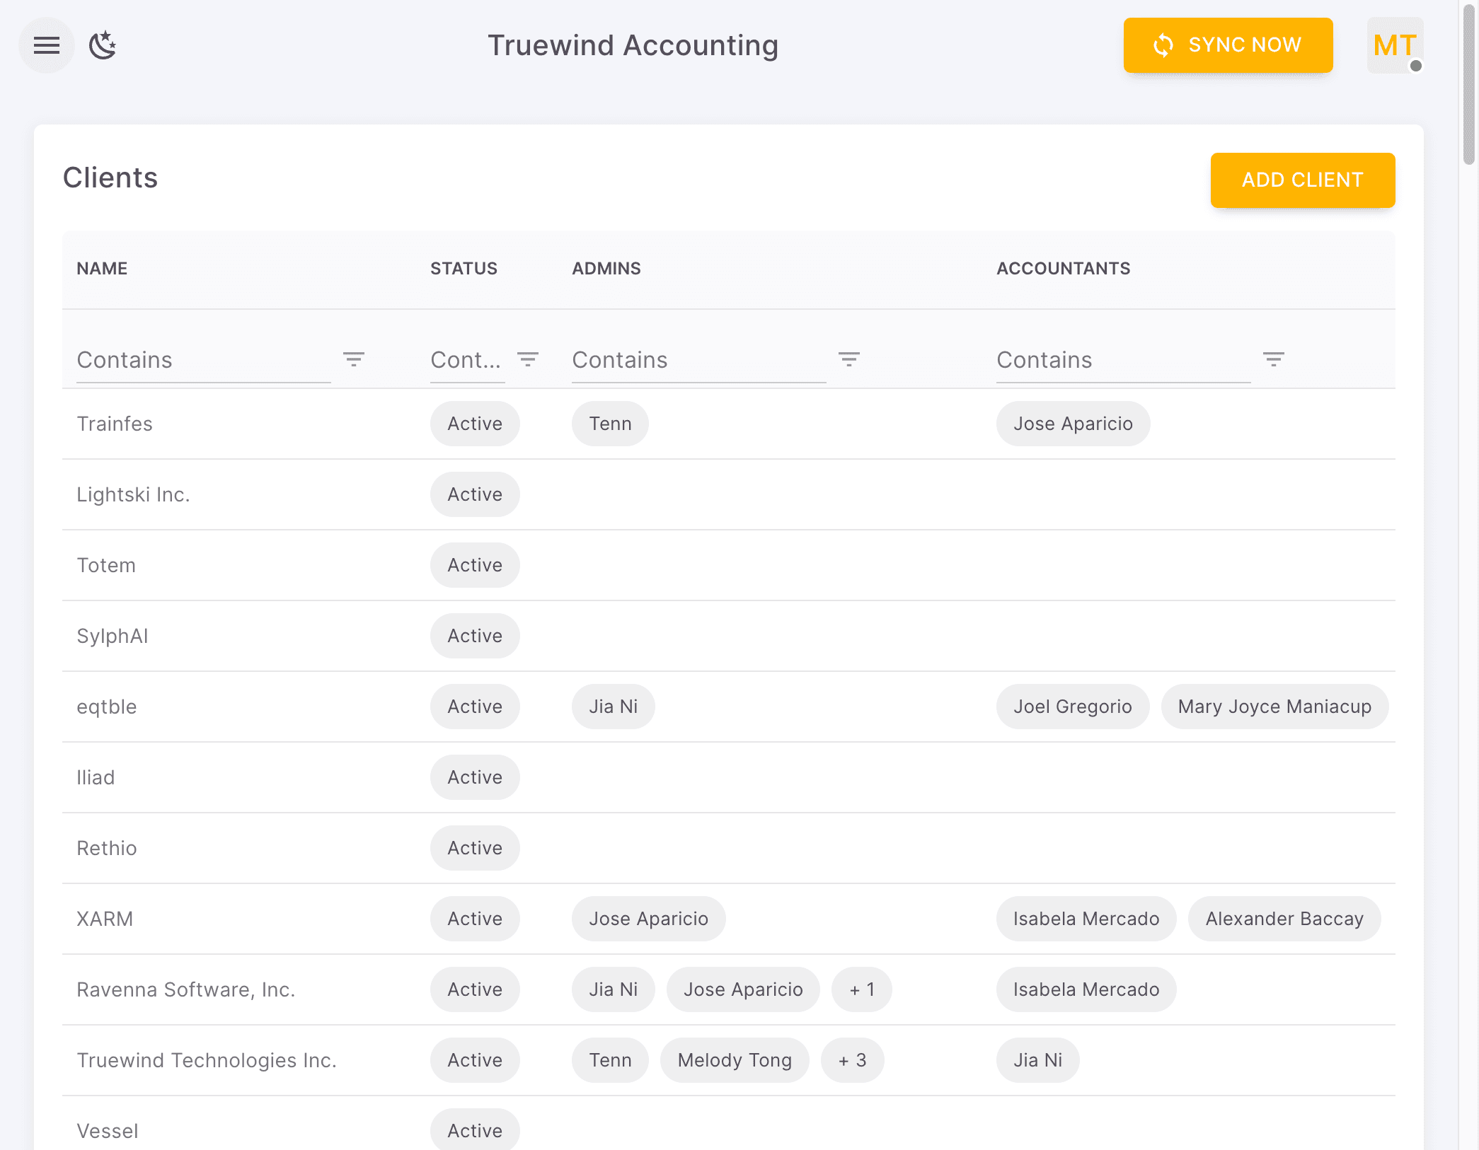Expand the +3 admins chip on Truewind Technologies
The width and height of the screenshot is (1479, 1150).
[x=852, y=1060]
